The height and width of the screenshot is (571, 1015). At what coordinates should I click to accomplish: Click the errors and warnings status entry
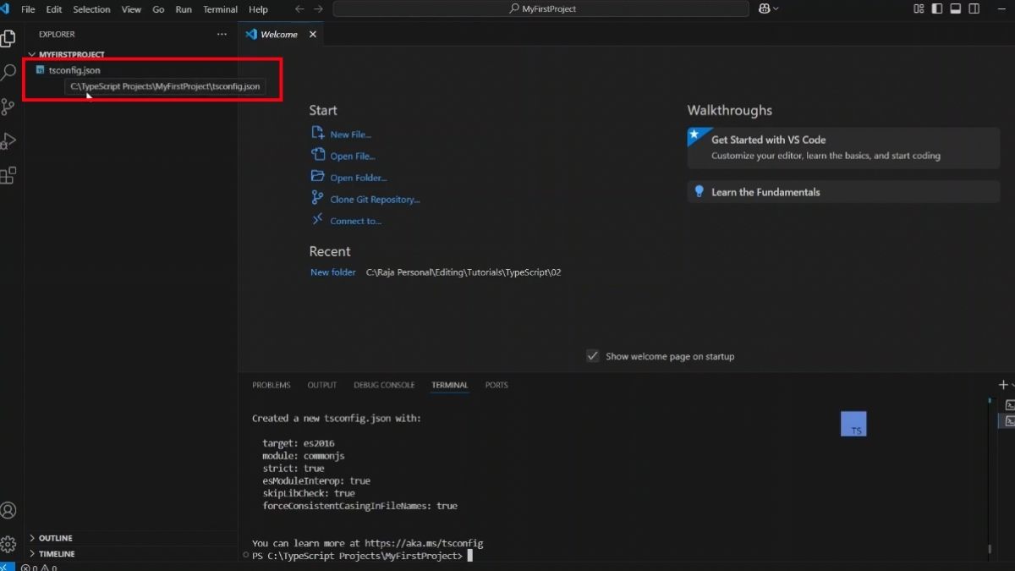(x=39, y=568)
